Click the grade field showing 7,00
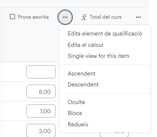This screenshot has height=137, width=157. pyautogui.click(x=41, y=111)
